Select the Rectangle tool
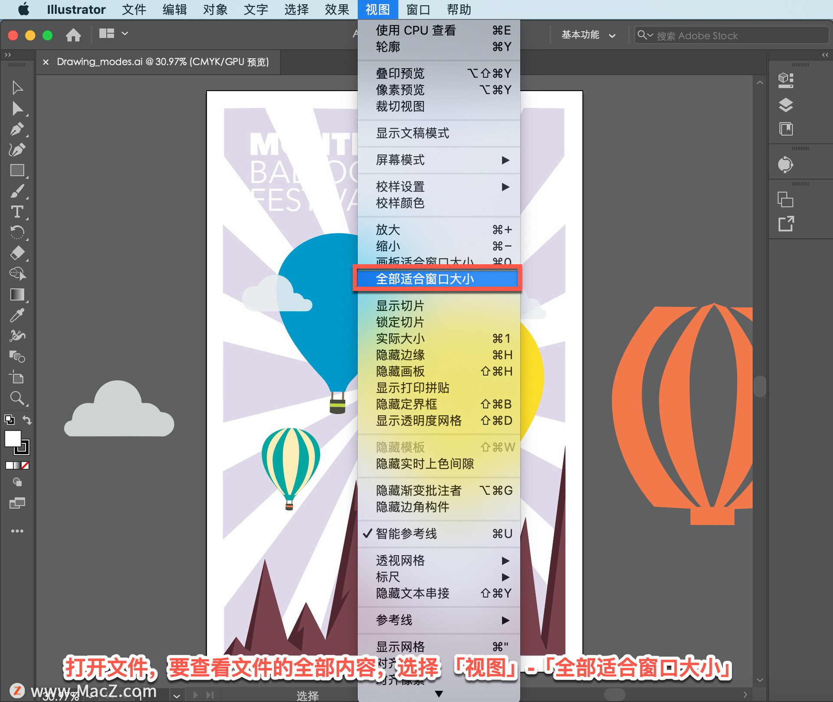The image size is (833, 702). coord(17,170)
